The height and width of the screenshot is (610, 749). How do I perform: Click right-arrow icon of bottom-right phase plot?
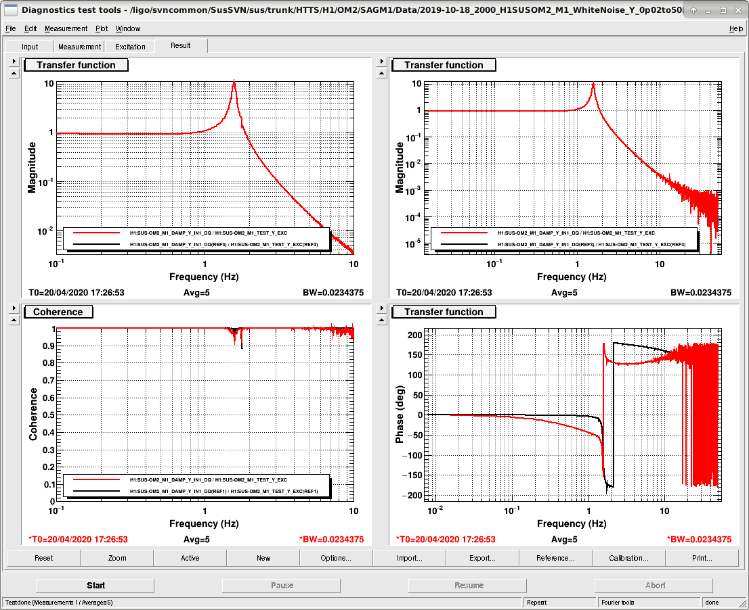coord(381,308)
